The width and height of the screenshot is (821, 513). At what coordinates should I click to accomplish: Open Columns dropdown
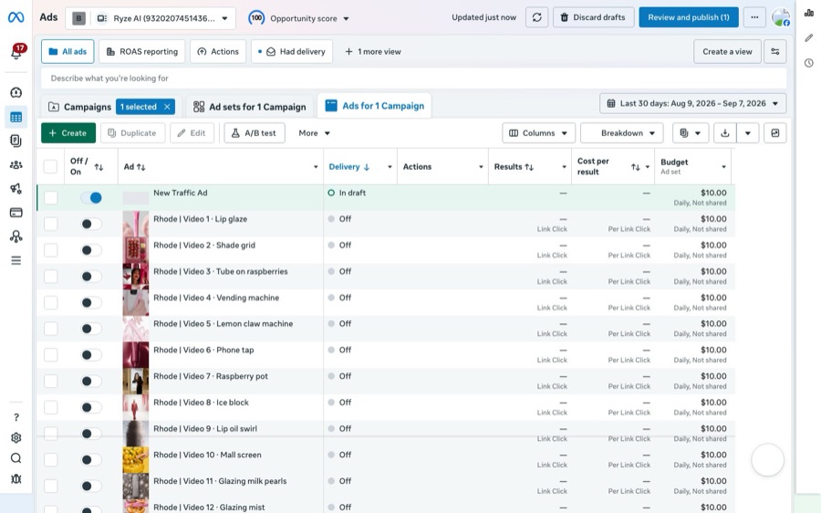pos(538,133)
